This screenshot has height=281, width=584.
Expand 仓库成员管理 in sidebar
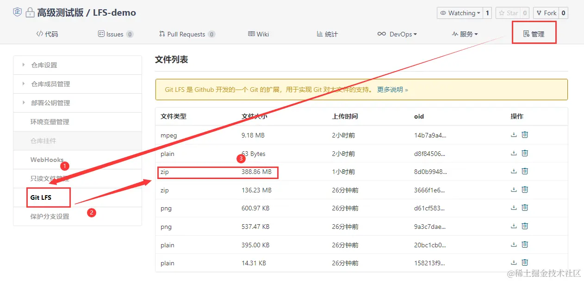pyautogui.click(x=77, y=84)
